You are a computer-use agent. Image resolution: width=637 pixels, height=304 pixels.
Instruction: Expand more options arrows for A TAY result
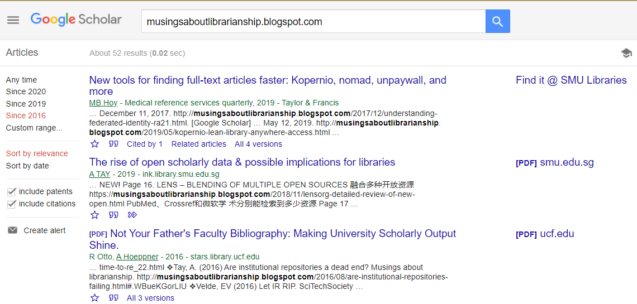coord(132,215)
